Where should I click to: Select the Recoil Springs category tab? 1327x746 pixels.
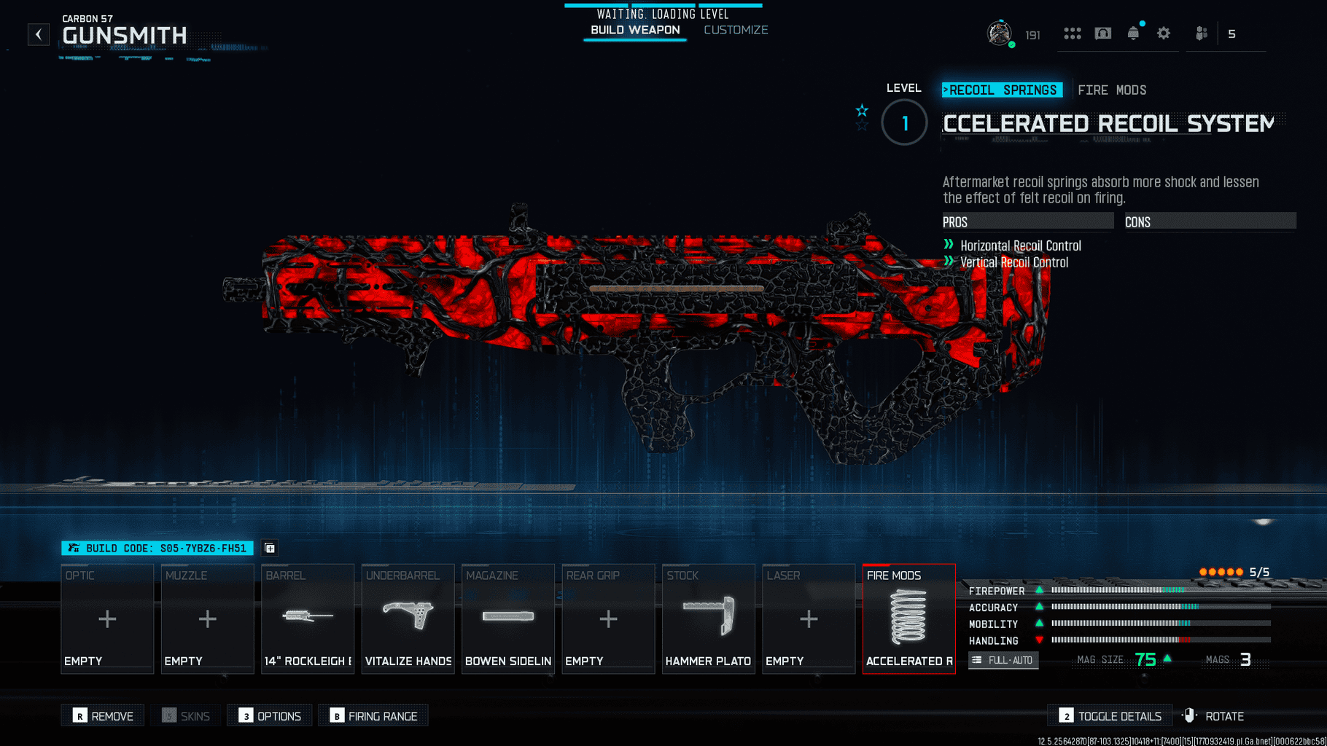[1002, 90]
